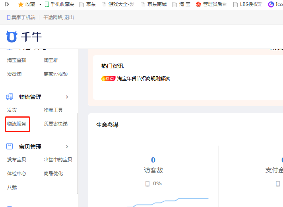Image resolution: width=283 pixels, height=207 pixels.
Task: Click the phone icon beside 卖家手机端
Action: (x=9, y=17)
